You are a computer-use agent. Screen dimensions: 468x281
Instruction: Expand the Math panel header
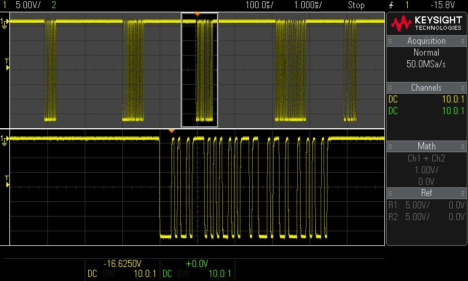(x=426, y=146)
